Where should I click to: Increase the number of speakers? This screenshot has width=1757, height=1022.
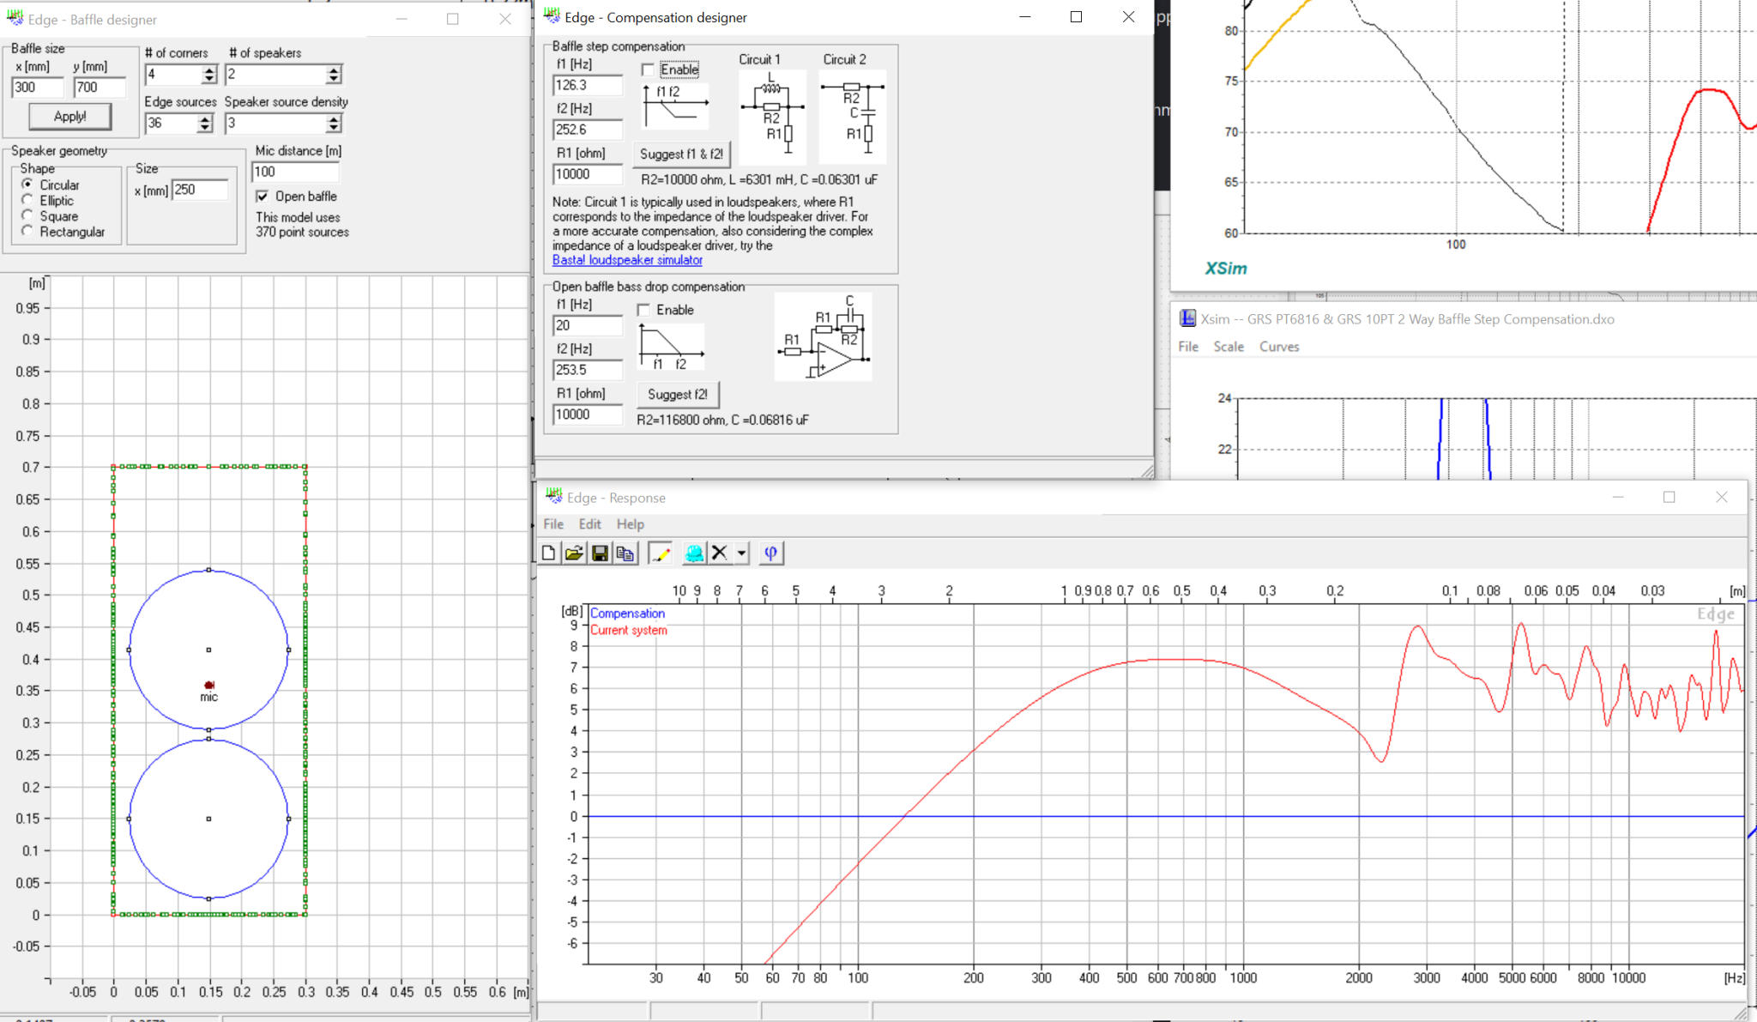[335, 70]
